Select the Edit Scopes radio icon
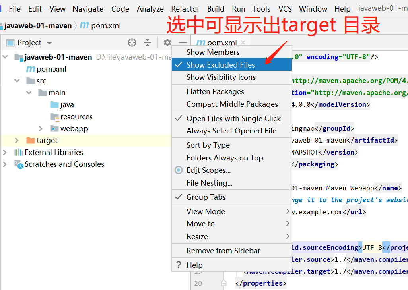The height and width of the screenshot is (290, 408). [179, 170]
